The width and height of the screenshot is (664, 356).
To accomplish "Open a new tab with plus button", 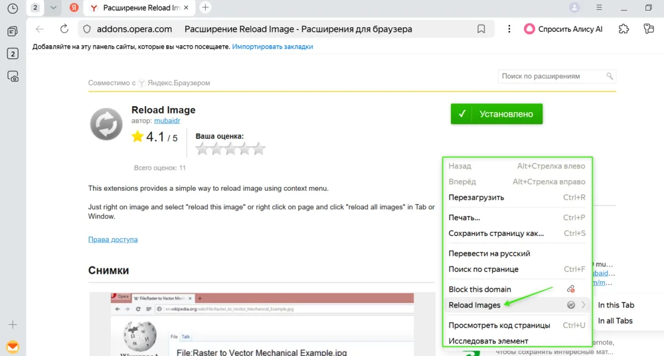I will click(x=205, y=7).
